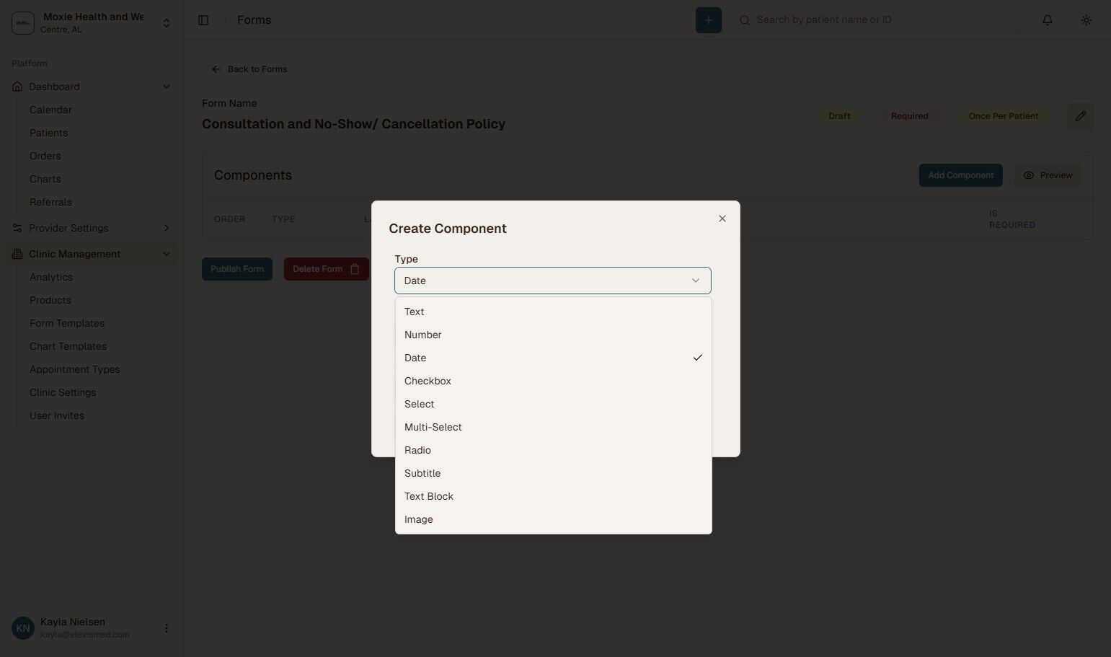
Task: Open the create menu via blue plus button
Action: 708,19
